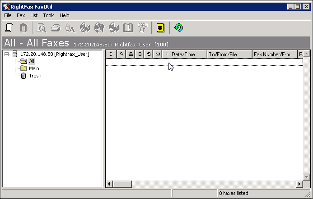Screen dimensions: 313x199
Task: Click the RightFax FaxUtil title bar icon
Action: coord(6,7)
